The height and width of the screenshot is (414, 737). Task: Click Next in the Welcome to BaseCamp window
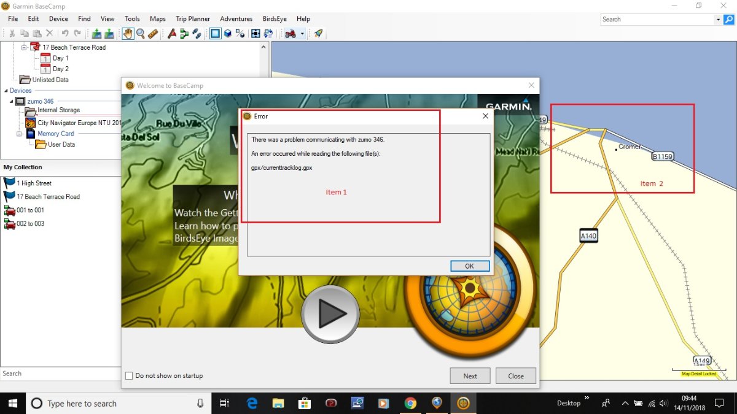[x=470, y=376]
